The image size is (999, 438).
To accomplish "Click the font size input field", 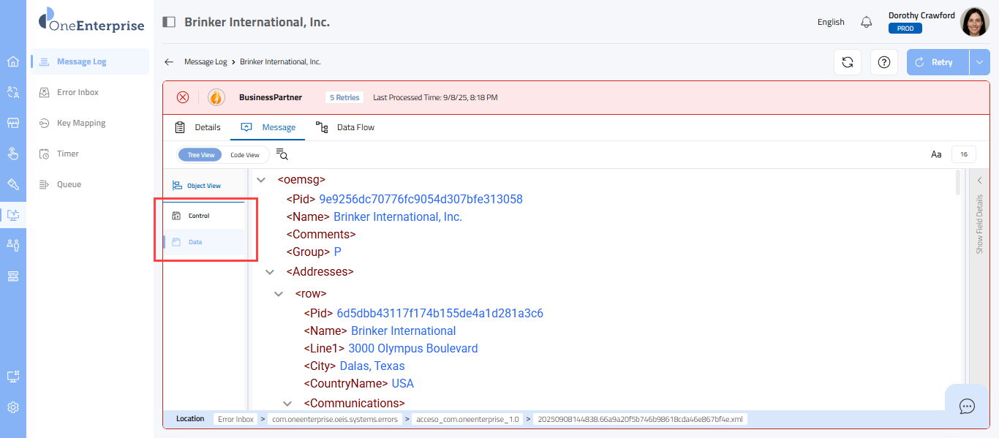I will (963, 154).
